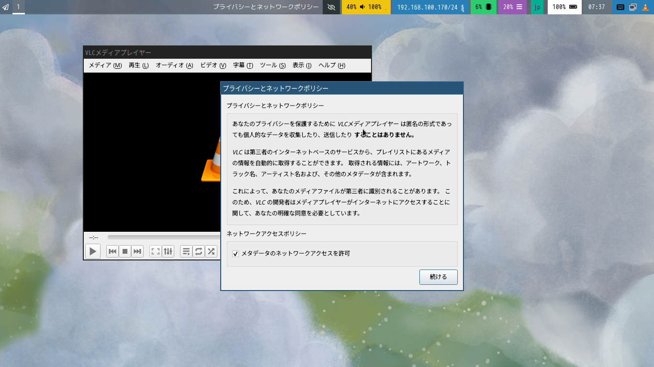Image resolution: width=654 pixels, height=367 pixels.
Task: Click the IP address 192.168.100.170/24 block
Action: coord(430,7)
